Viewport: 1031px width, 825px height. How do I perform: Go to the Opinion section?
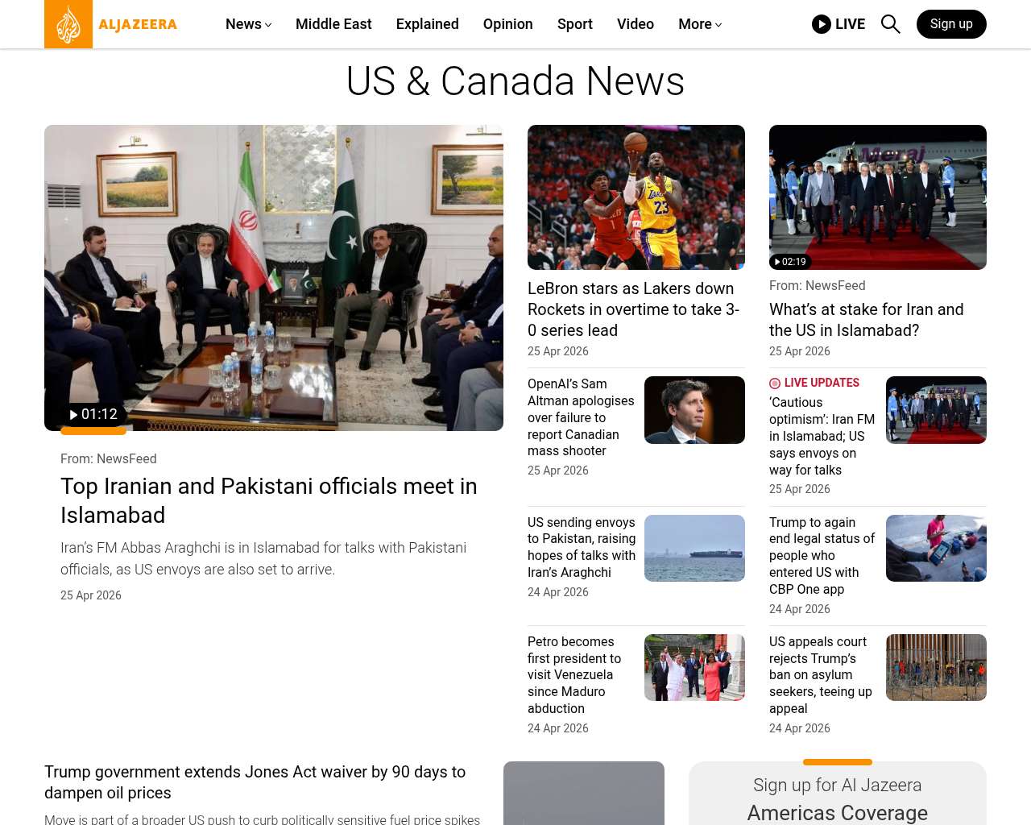[507, 24]
